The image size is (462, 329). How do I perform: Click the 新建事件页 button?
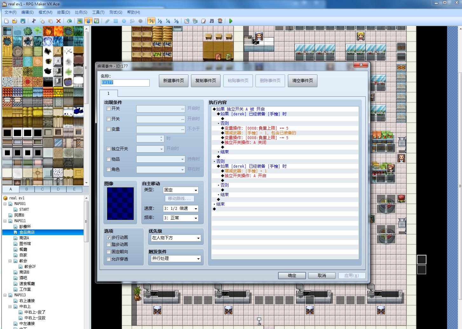(173, 81)
